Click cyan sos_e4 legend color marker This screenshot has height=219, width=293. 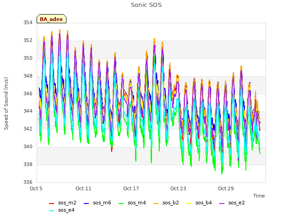(x=51, y=211)
